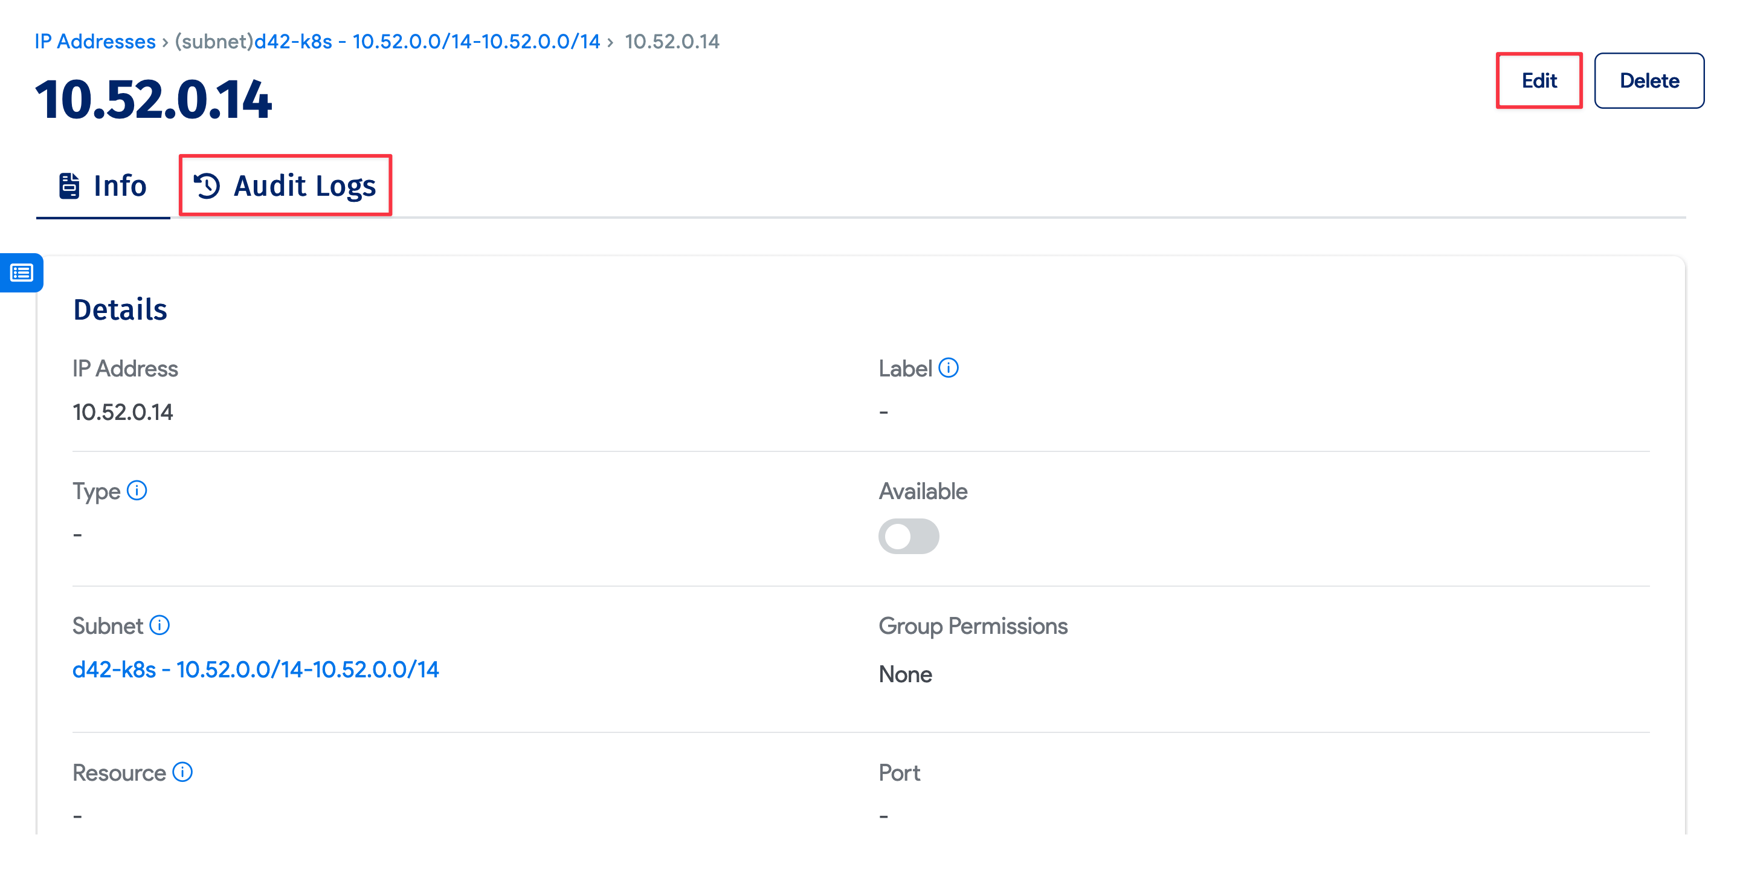Select the Info tab

tap(120, 185)
